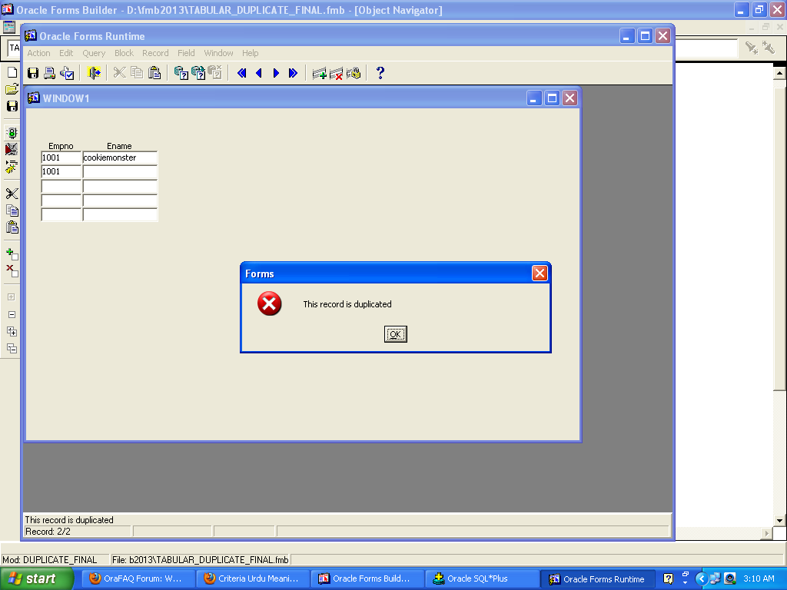Click the Print icon in Runtime toolbar
This screenshot has width=787, height=590.
pos(50,73)
